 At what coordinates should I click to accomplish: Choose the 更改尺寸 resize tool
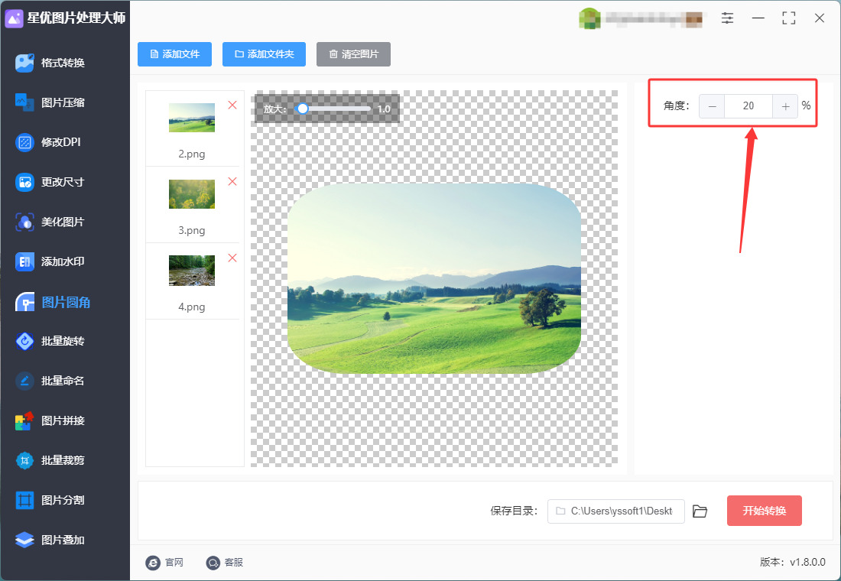[x=50, y=182]
